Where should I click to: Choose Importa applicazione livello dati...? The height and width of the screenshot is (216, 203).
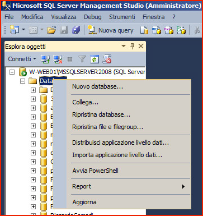coord(122,155)
